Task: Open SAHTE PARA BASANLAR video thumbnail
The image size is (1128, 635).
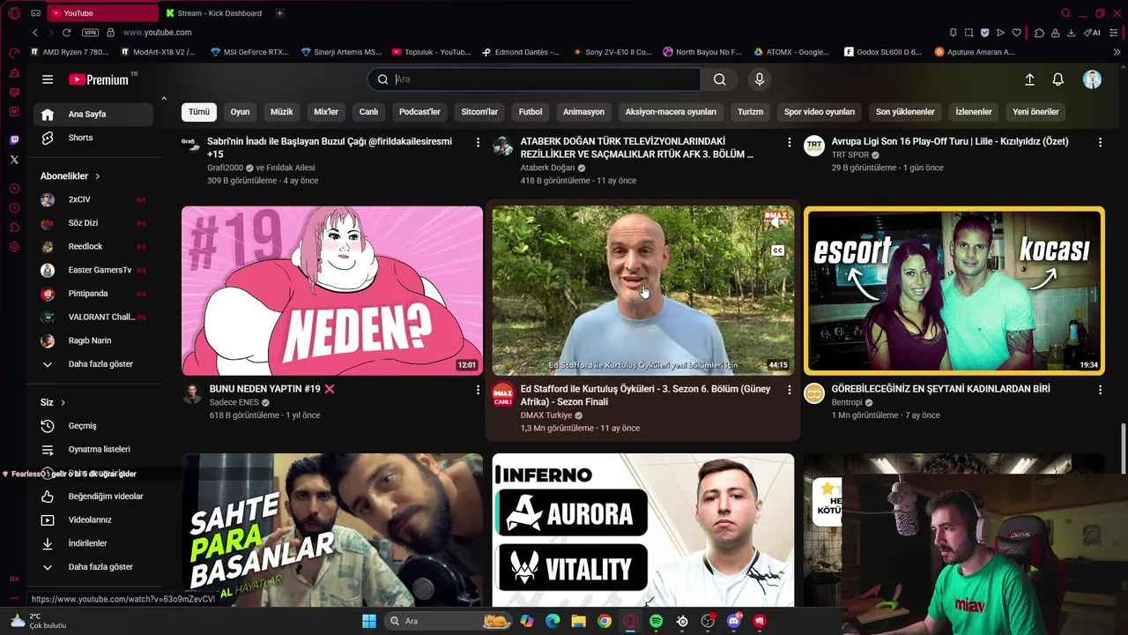Action: click(332, 530)
